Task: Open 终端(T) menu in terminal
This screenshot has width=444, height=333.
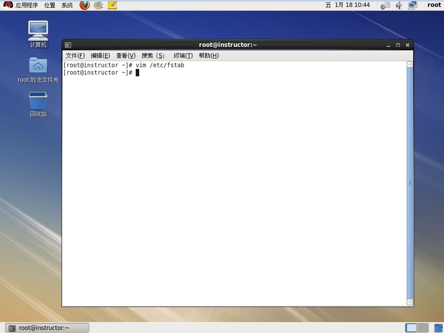Action: point(183,55)
